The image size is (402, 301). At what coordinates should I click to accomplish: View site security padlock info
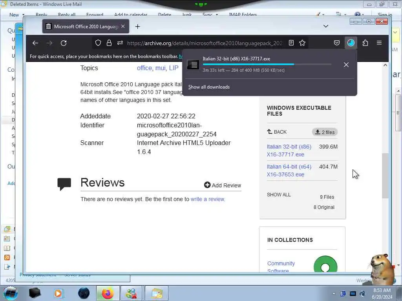tap(109, 43)
